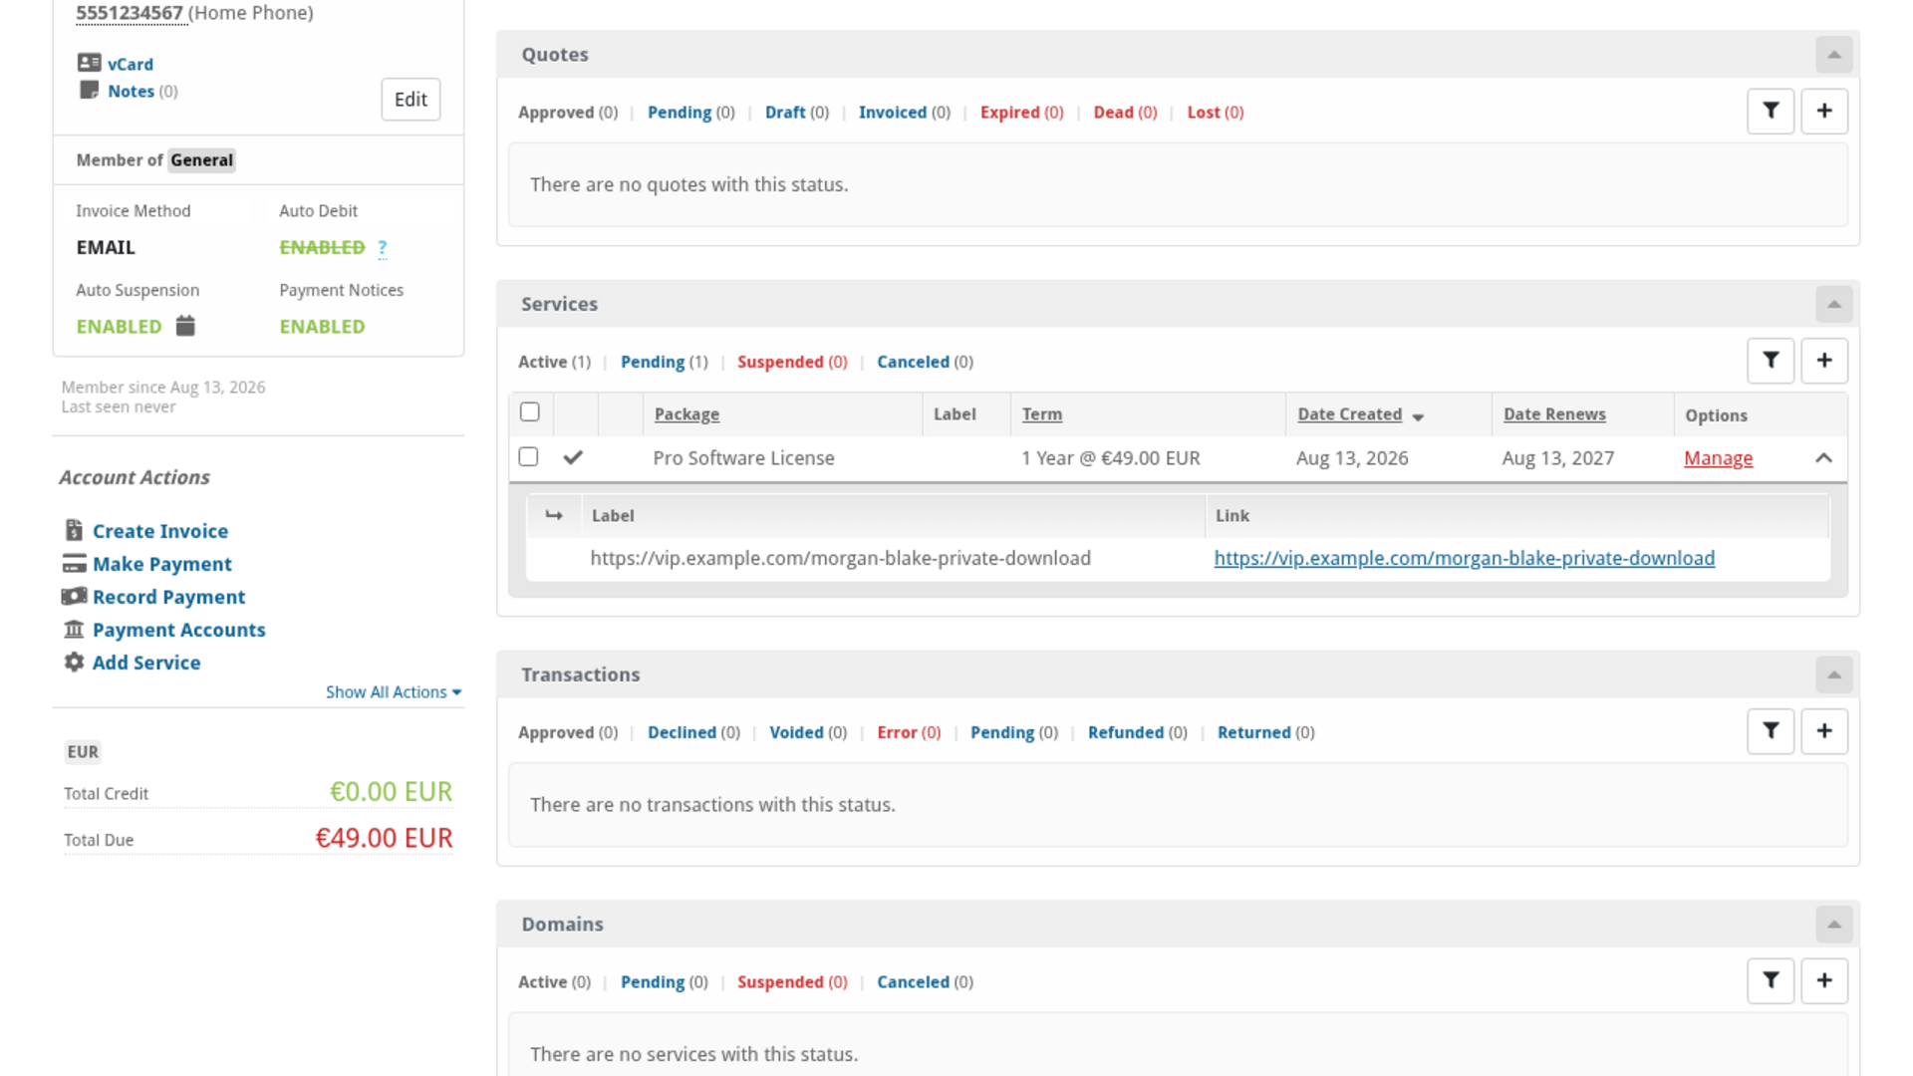
Task: Show Lost quotes
Action: click(x=1216, y=113)
